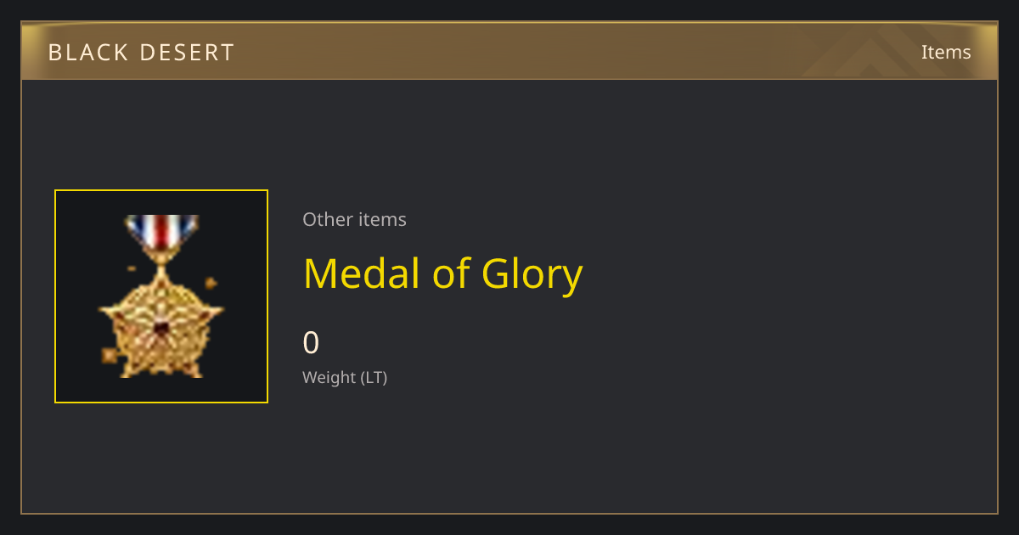Click the yellow-bordered item thumbnail frame
Image resolution: width=1019 pixels, height=535 pixels.
tap(161, 296)
